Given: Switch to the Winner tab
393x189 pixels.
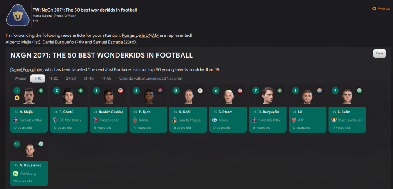Looking at the screenshot, I should (20, 79).
